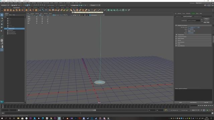Viewport: 214px width, 120px height.
Task: Click the Undo icon in status line
Action: pos(18,5)
